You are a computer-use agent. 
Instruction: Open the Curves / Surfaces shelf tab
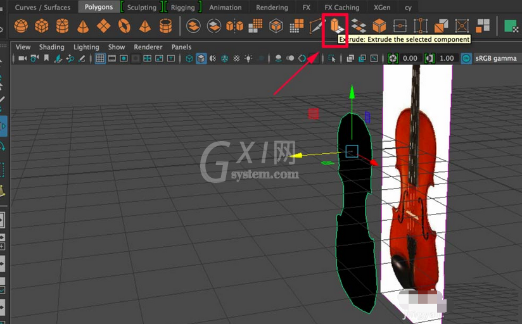42,7
